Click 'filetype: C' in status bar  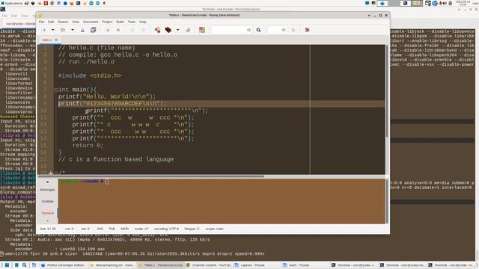point(192,229)
